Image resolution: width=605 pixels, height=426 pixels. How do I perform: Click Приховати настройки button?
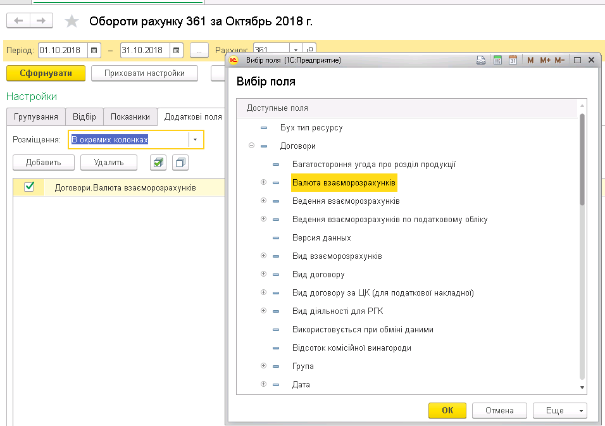pos(144,73)
